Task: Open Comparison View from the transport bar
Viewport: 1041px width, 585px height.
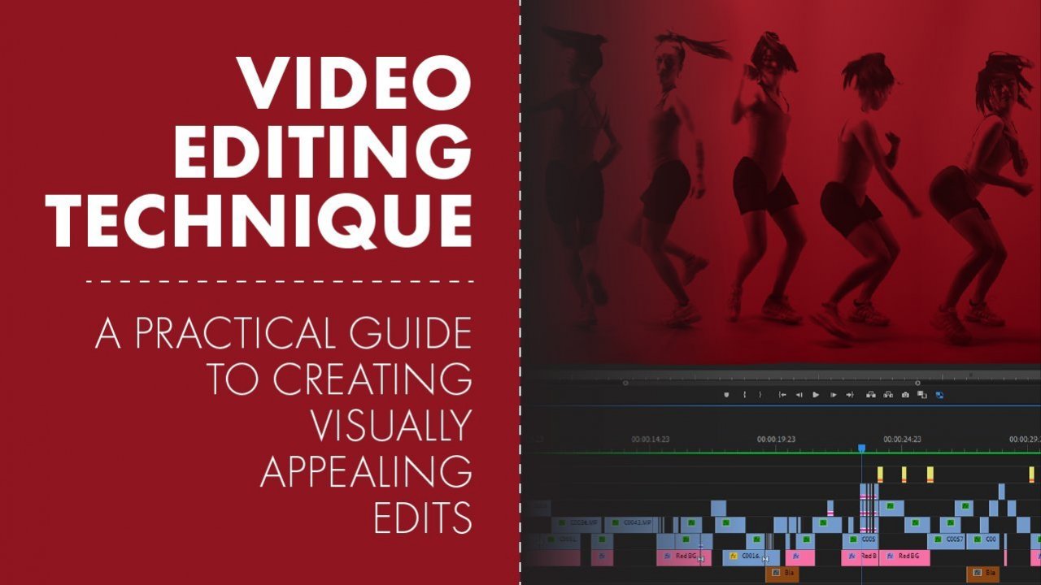Action: coord(921,395)
